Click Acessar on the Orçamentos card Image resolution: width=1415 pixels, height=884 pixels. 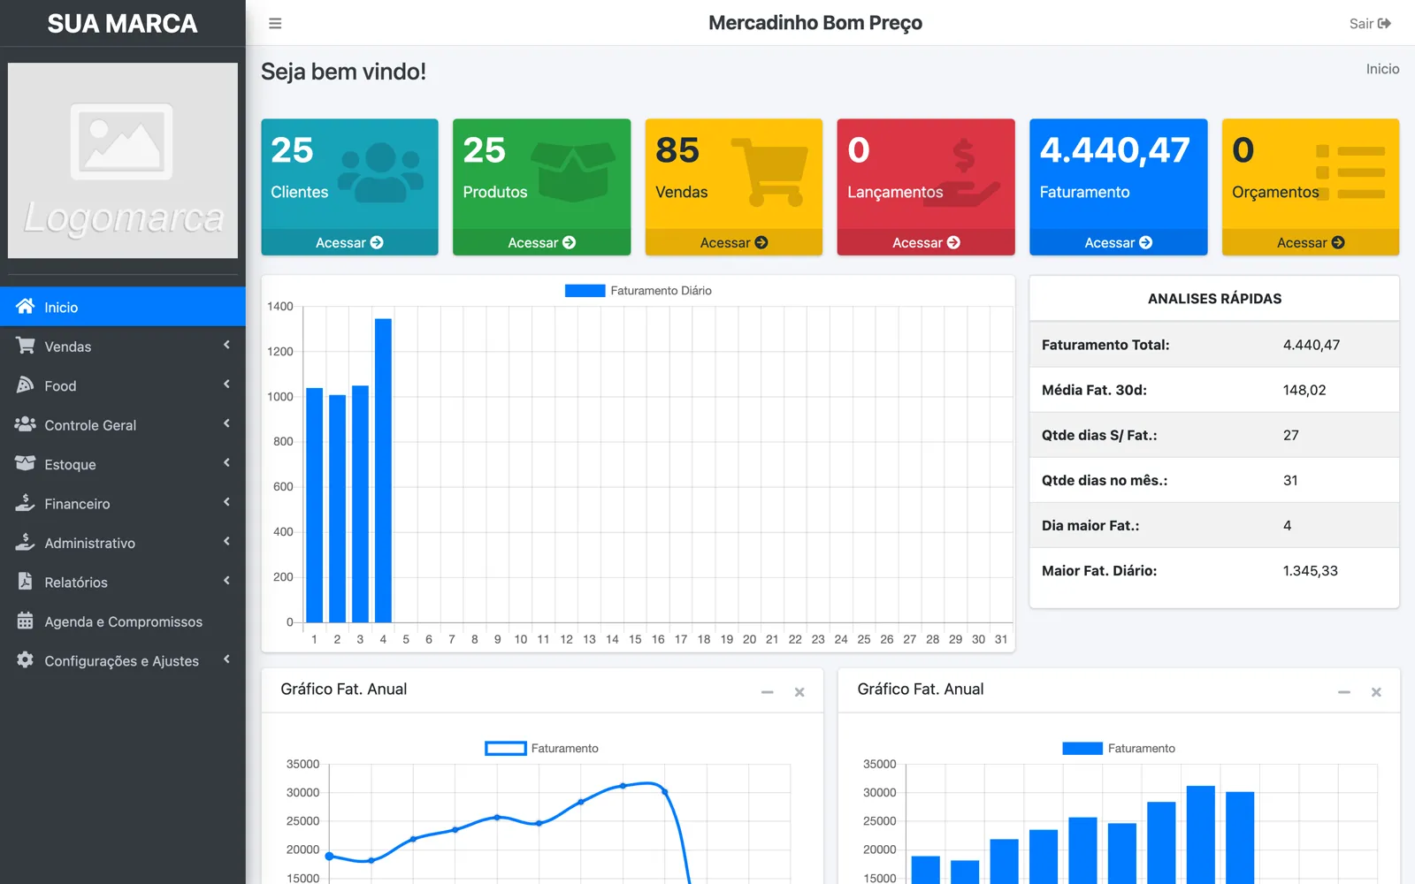coord(1311,242)
